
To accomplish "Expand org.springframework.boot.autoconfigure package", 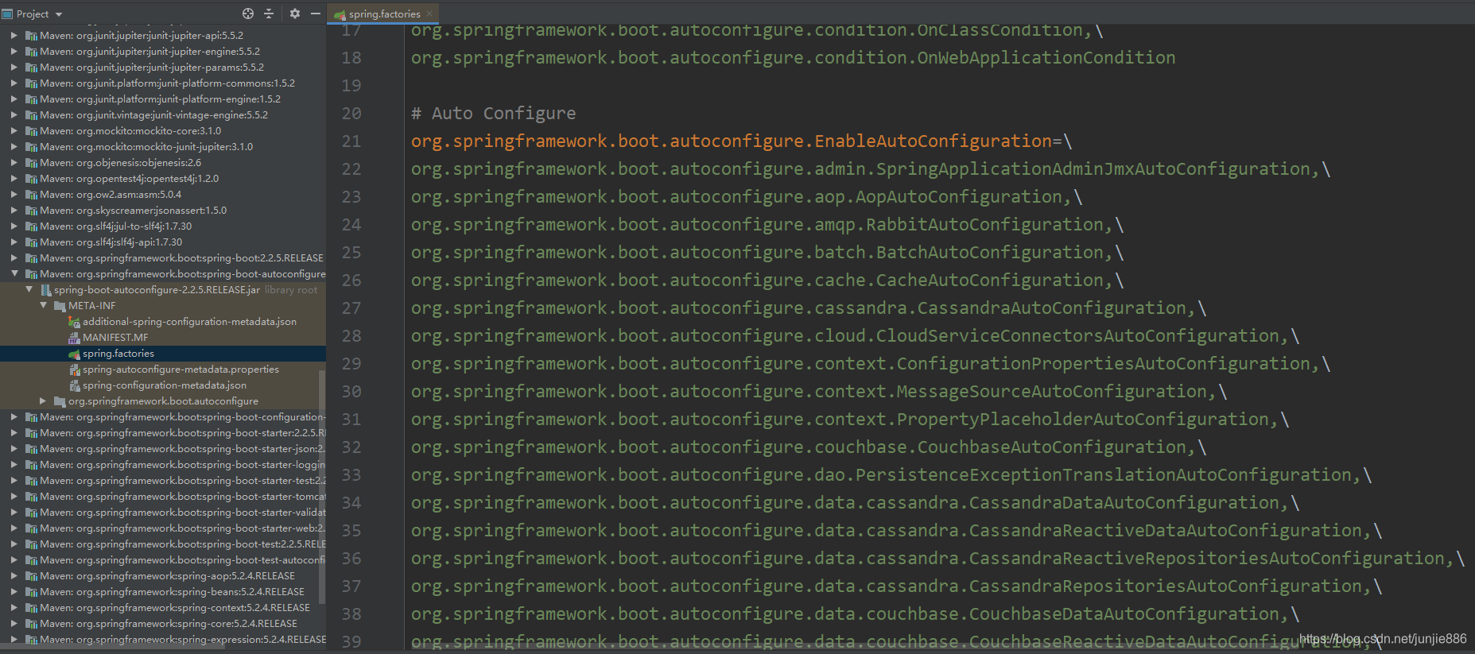I will 44,401.
